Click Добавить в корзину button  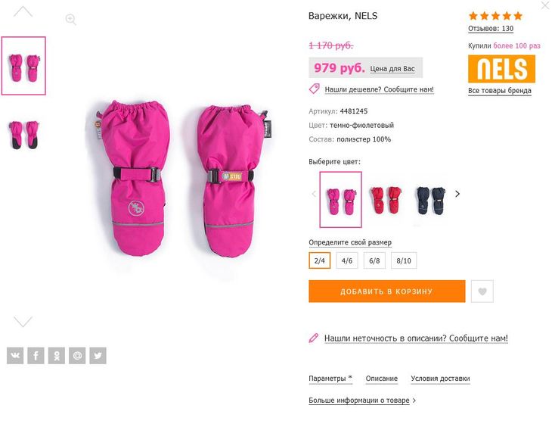pos(387,291)
